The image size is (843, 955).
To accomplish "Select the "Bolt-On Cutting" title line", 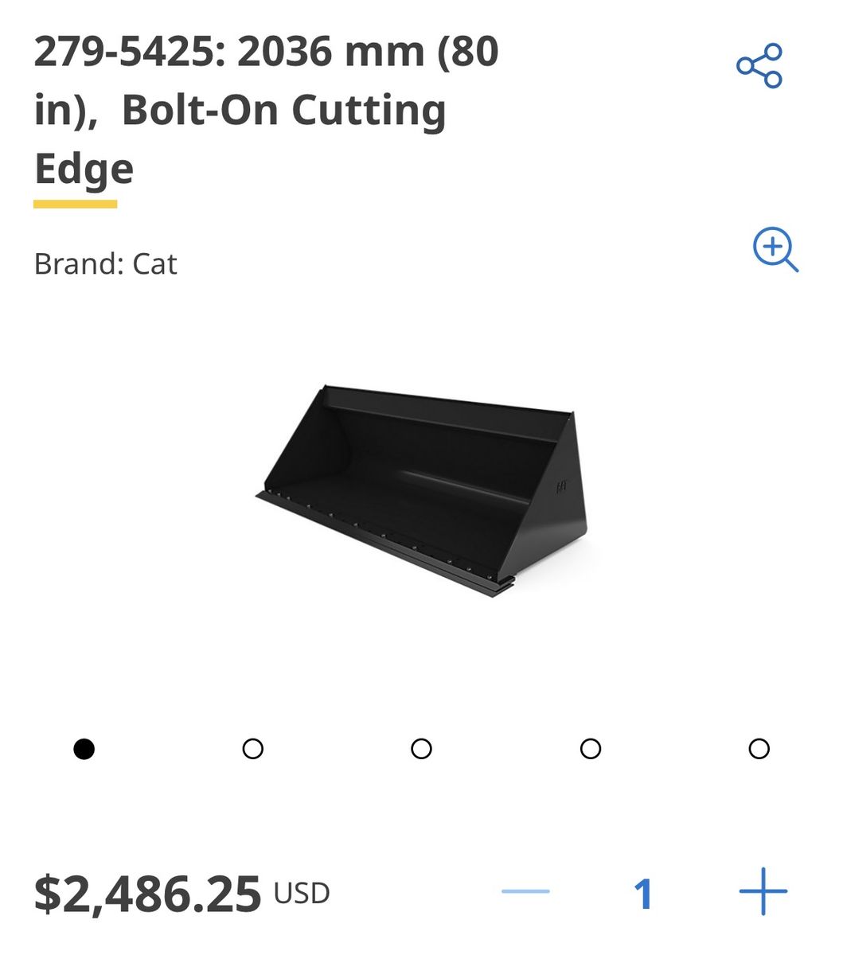I will (x=283, y=111).
